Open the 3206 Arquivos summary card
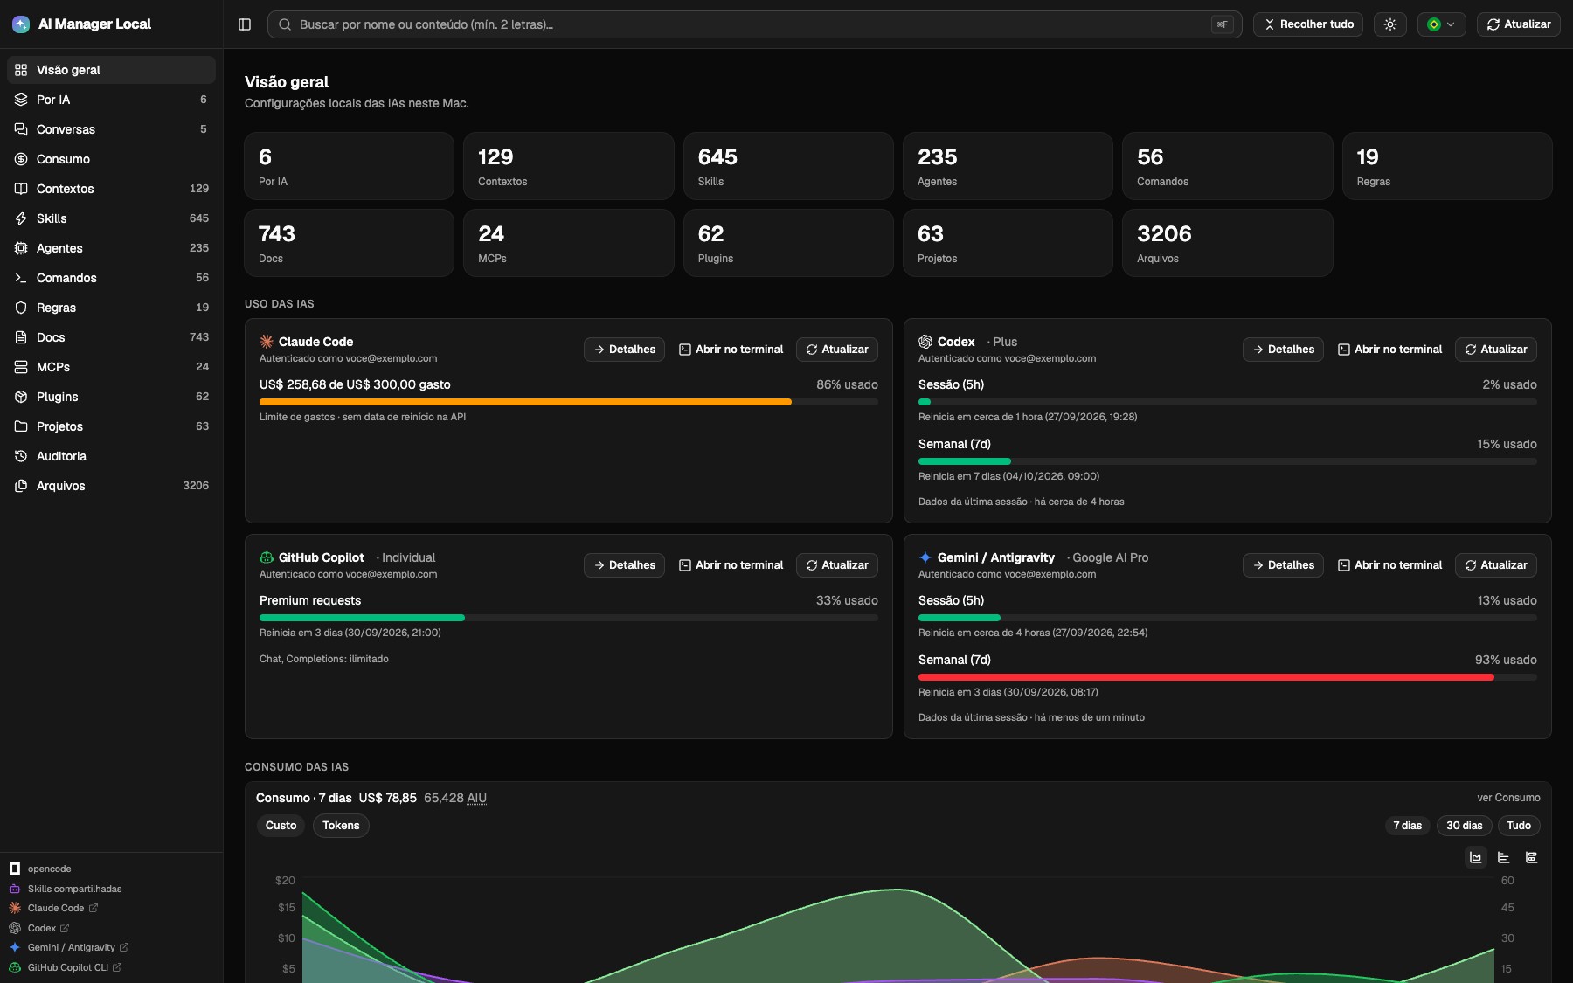Viewport: 1573px width, 983px height. tap(1227, 243)
